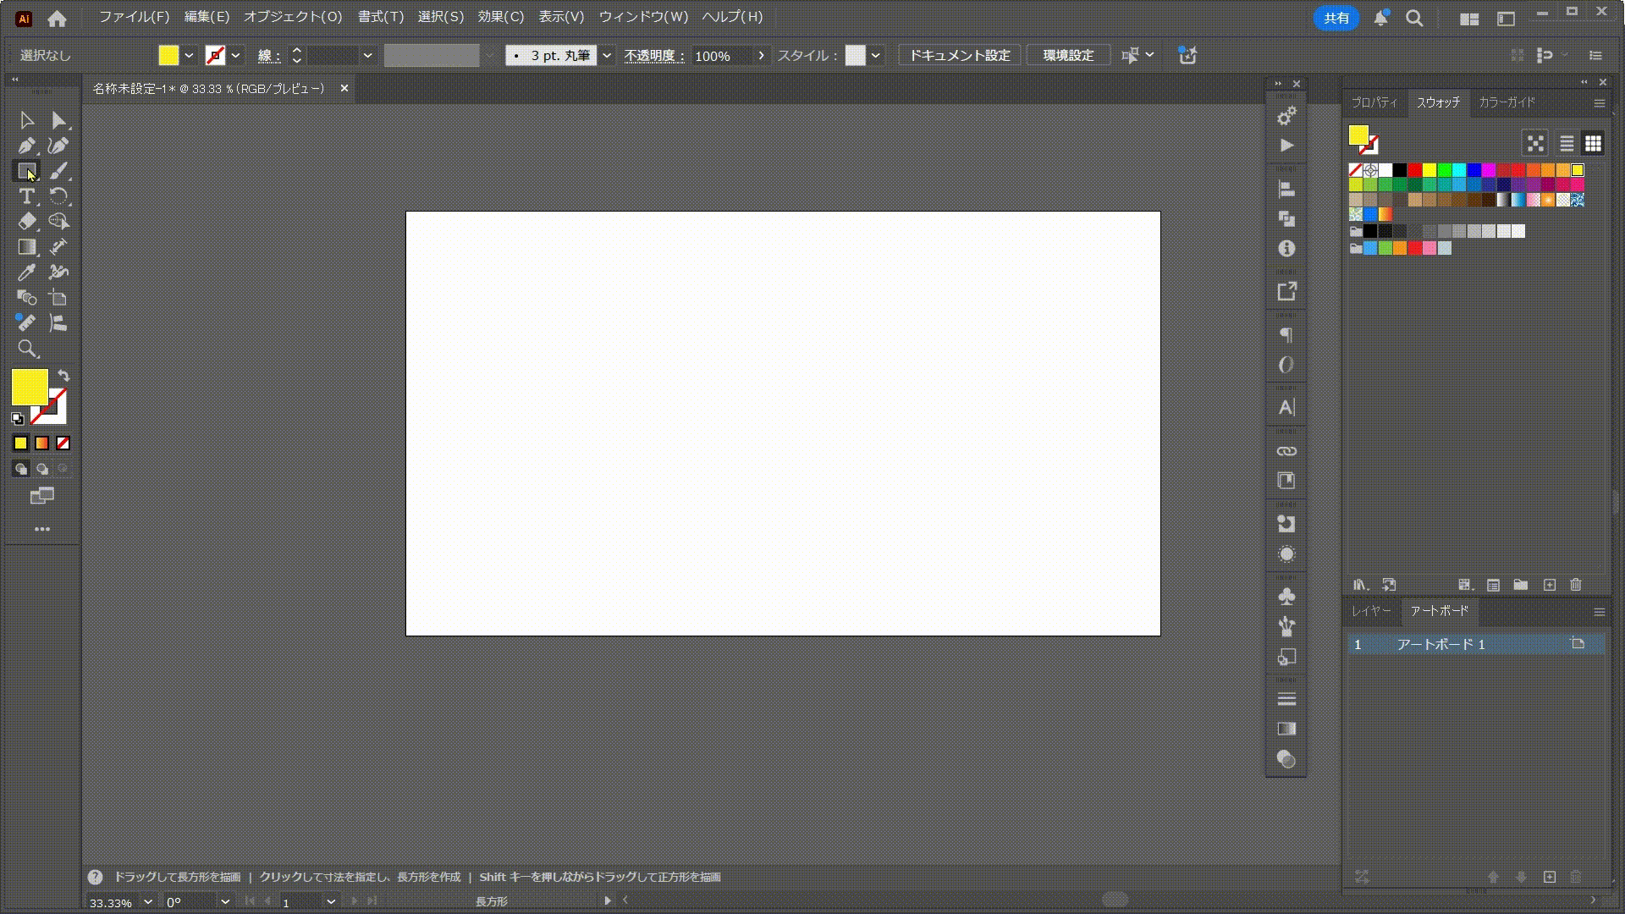Open artboard navigation dropdown
This screenshot has height=914, width=1625.
pyautogui.click(x=331, y=902)
